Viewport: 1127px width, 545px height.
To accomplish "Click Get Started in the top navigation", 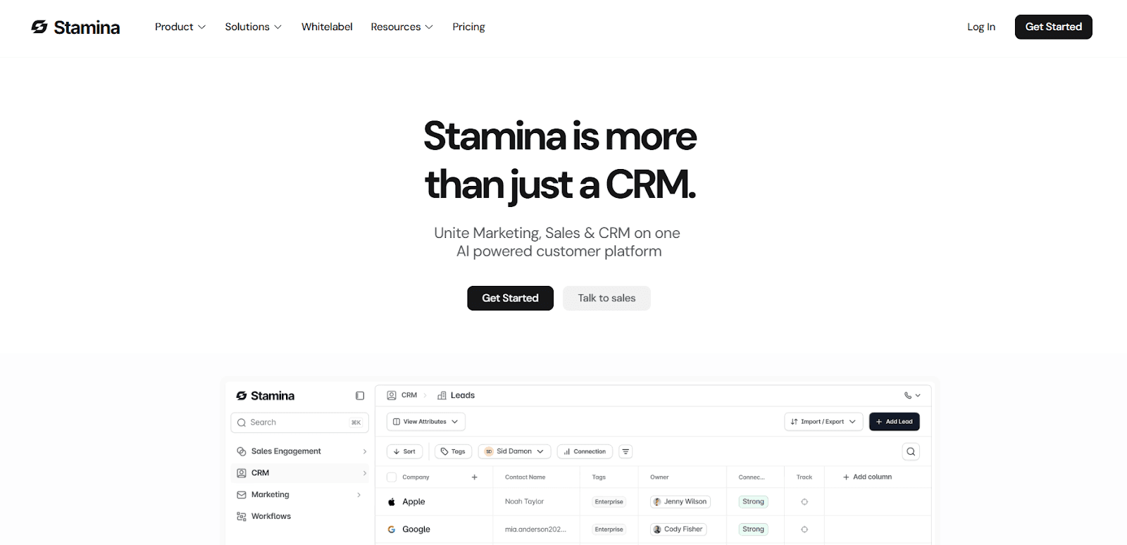I will point(1053,27).
